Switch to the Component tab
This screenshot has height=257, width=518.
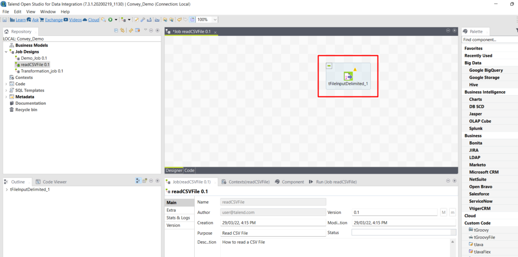(289, 182)
